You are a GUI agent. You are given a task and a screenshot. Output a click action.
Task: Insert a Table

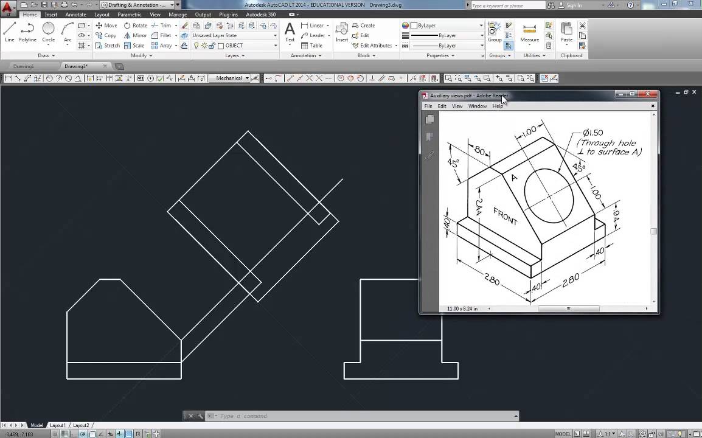tap(311, 45)
